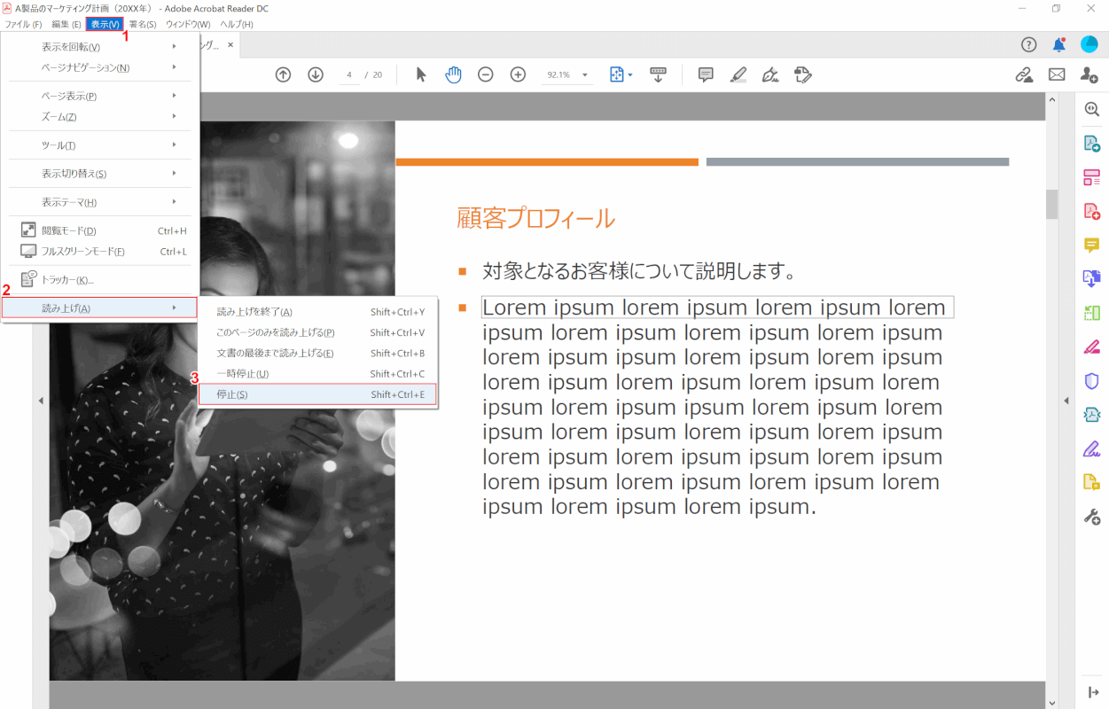The height and width of the screenshot is (709, 1109).
Task: Get a shareable link to the document
Action: tap(1024, 74)
